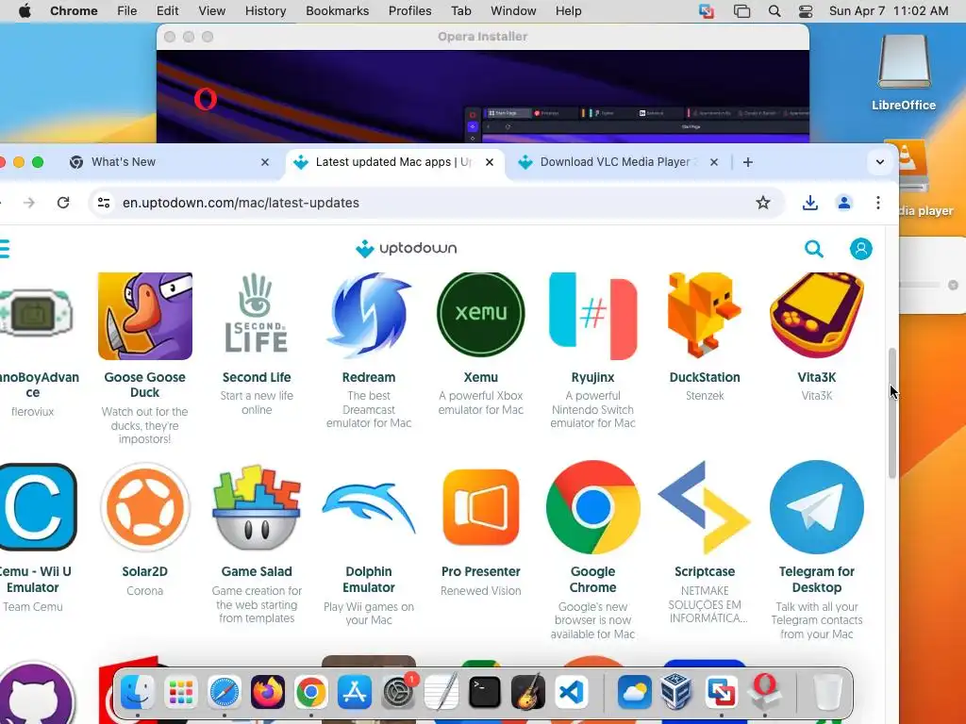Open Terminal from the Dock
This screenshot has width=966, height=724.
coord(484,692)
